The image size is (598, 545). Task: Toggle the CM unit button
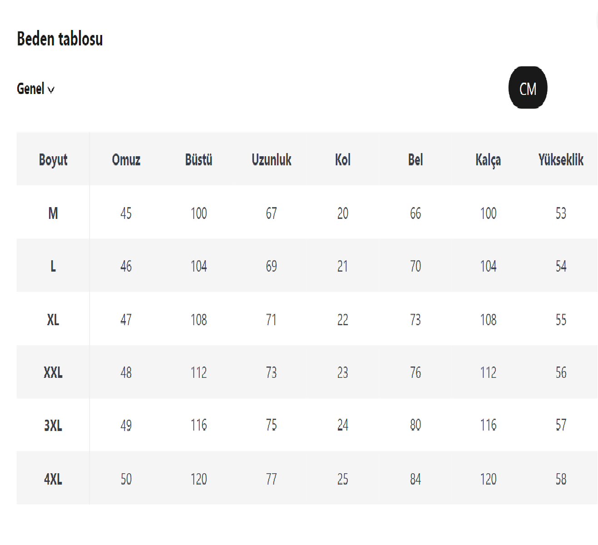point(528,88)
